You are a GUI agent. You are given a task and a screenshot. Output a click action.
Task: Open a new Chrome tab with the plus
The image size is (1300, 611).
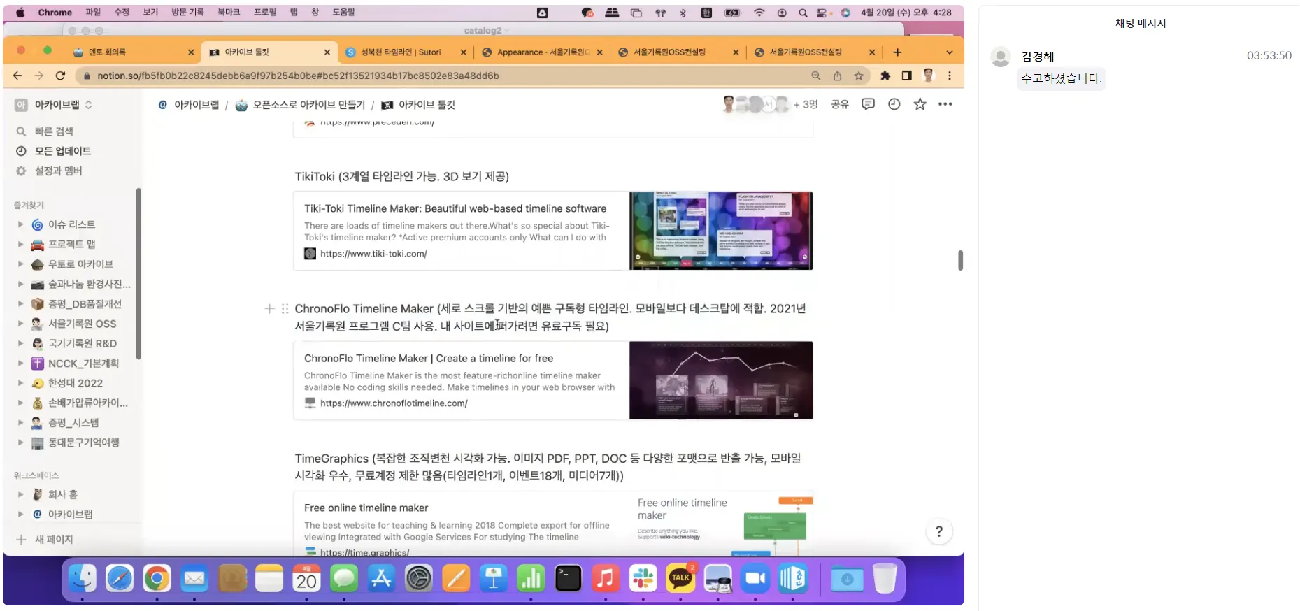click(x=897, y=52)
